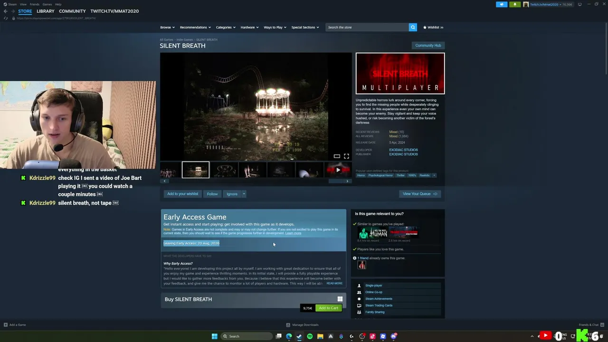The width and height of the screenshot is (608, 342).
Task: Open the Windows Start menu
Action: 214,336
